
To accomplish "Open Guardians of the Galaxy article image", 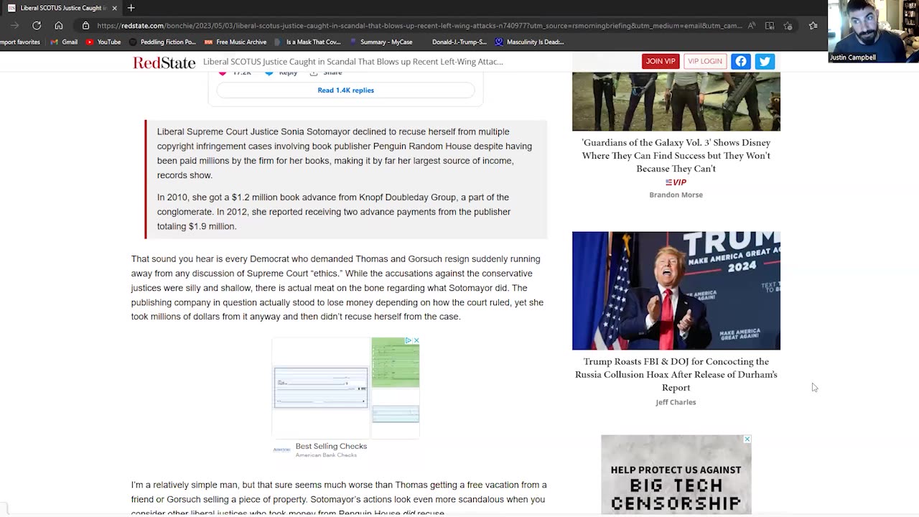I will (x=676, y=101).
